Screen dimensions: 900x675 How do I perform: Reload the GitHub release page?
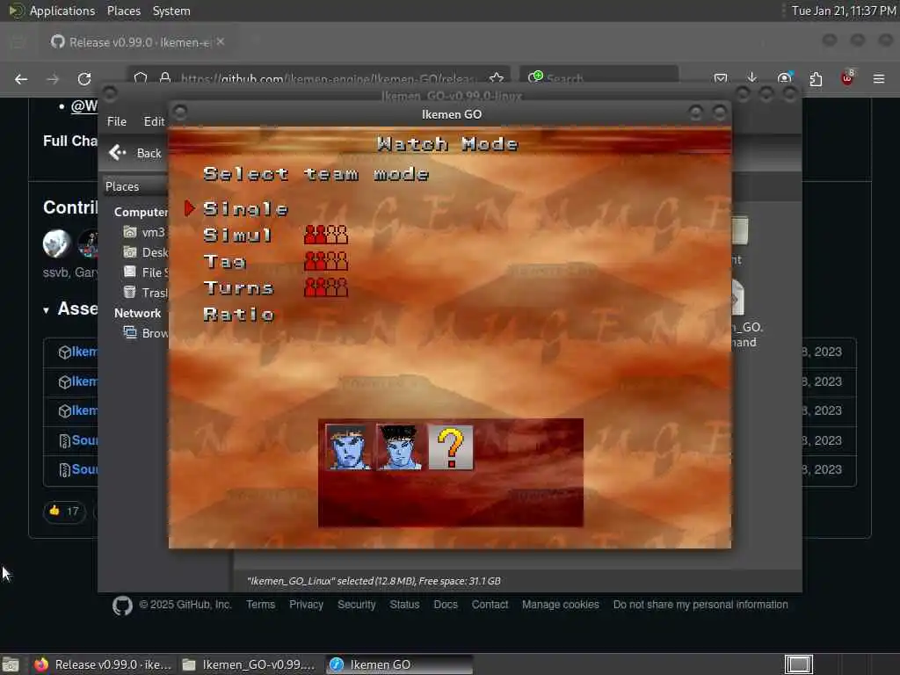84,79
